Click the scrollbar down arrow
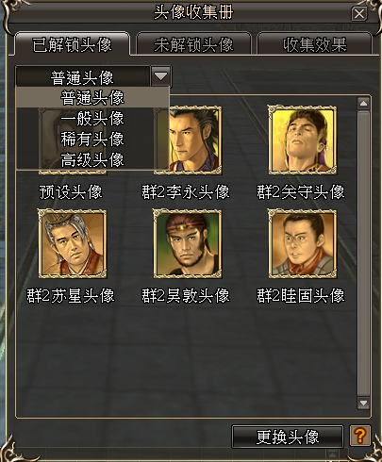The image size is (382, 462). (363, 403)
